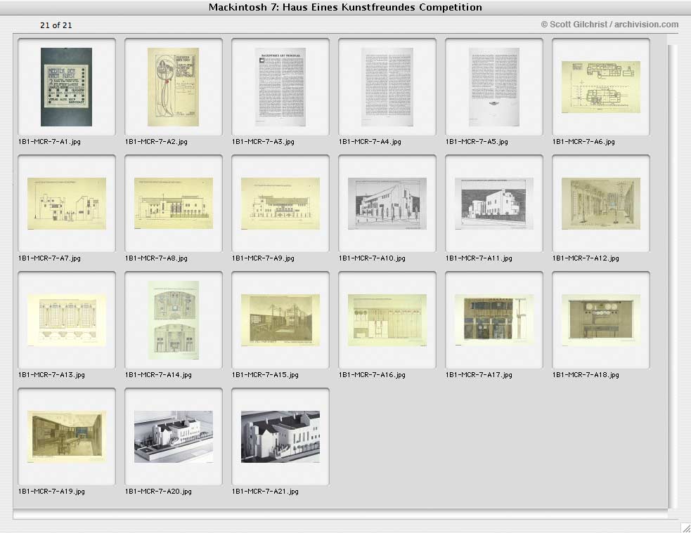Open elevation drawing thumbnail 1B1-MCR-7-A9.jpg
This screenshot has width=691, height=533.
tap(280, 204)
